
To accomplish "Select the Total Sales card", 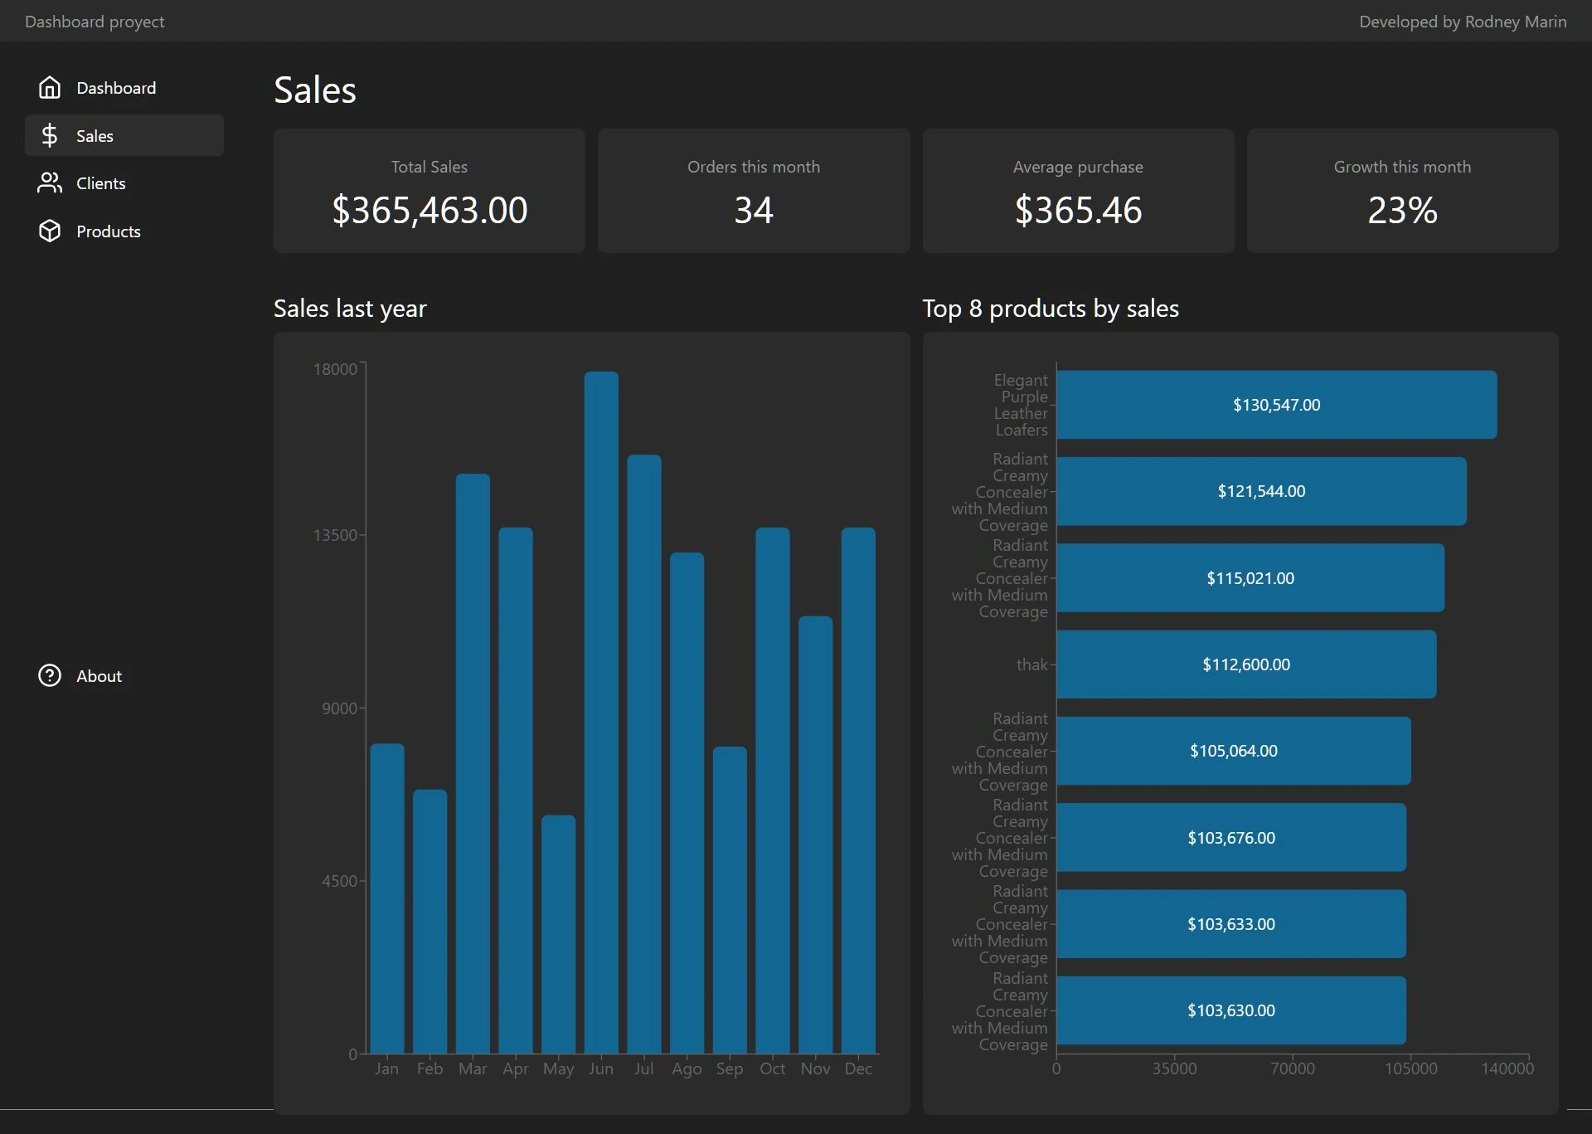I will (x=430, y=191).
